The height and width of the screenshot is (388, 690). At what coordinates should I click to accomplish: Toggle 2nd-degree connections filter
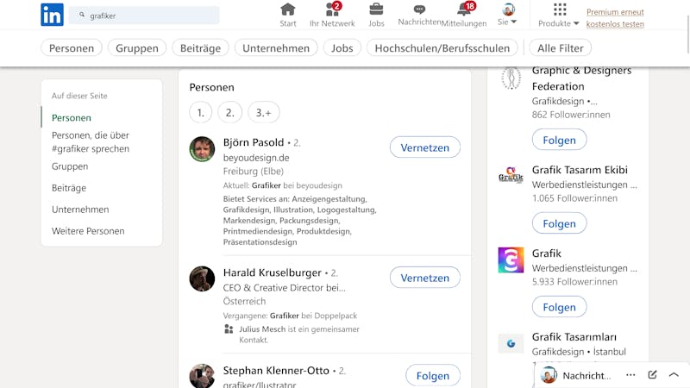click(x=229, y=113)
